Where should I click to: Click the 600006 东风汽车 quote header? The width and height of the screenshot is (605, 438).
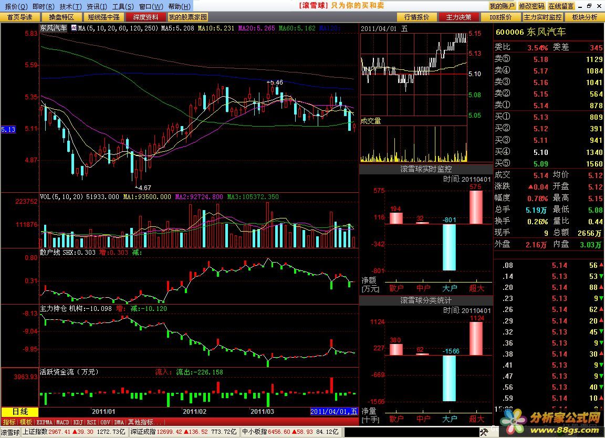coord(530,32)
